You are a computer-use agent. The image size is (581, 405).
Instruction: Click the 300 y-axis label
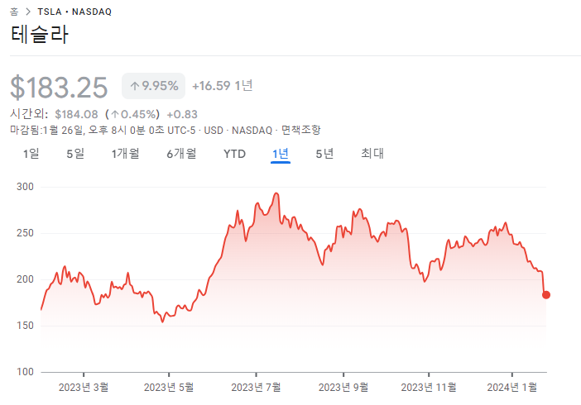[x=25, y=187]
